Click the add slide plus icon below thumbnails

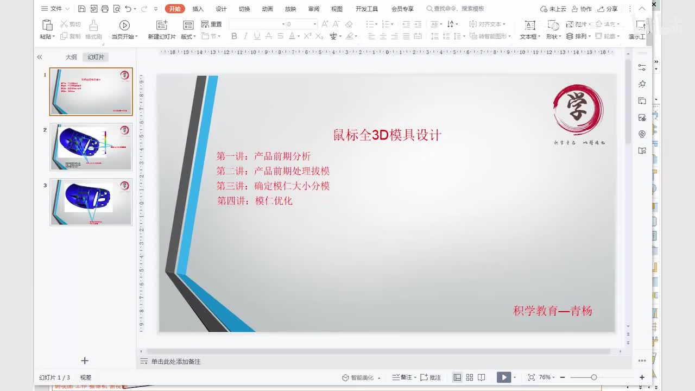pyautogui.click(x=85, y=361)
